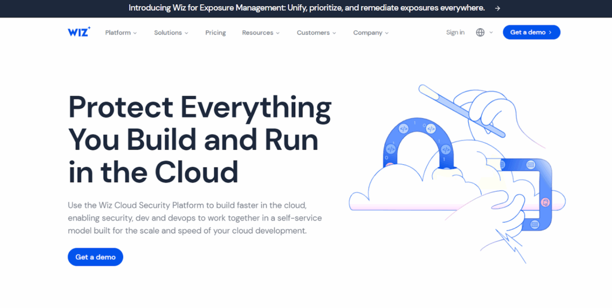Click the Sign in link
The width and height of the screenshot is (612, 308).
coord(455,32)
